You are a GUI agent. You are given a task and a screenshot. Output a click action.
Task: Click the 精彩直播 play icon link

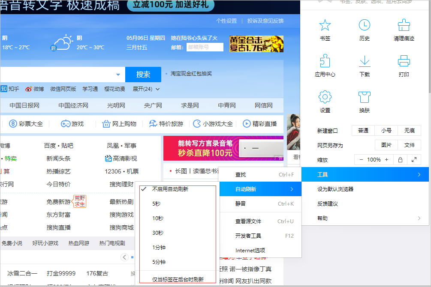tap(247, 124)
